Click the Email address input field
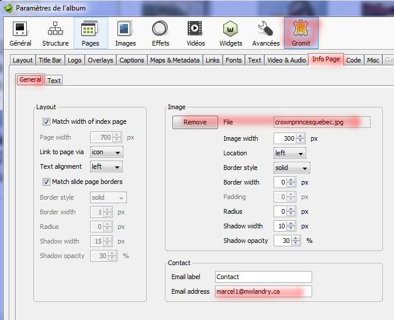The image size is (394, 320). point(263,291)
